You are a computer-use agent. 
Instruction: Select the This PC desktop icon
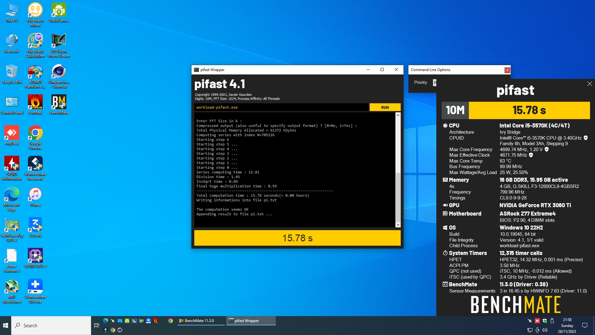[12, 13]
